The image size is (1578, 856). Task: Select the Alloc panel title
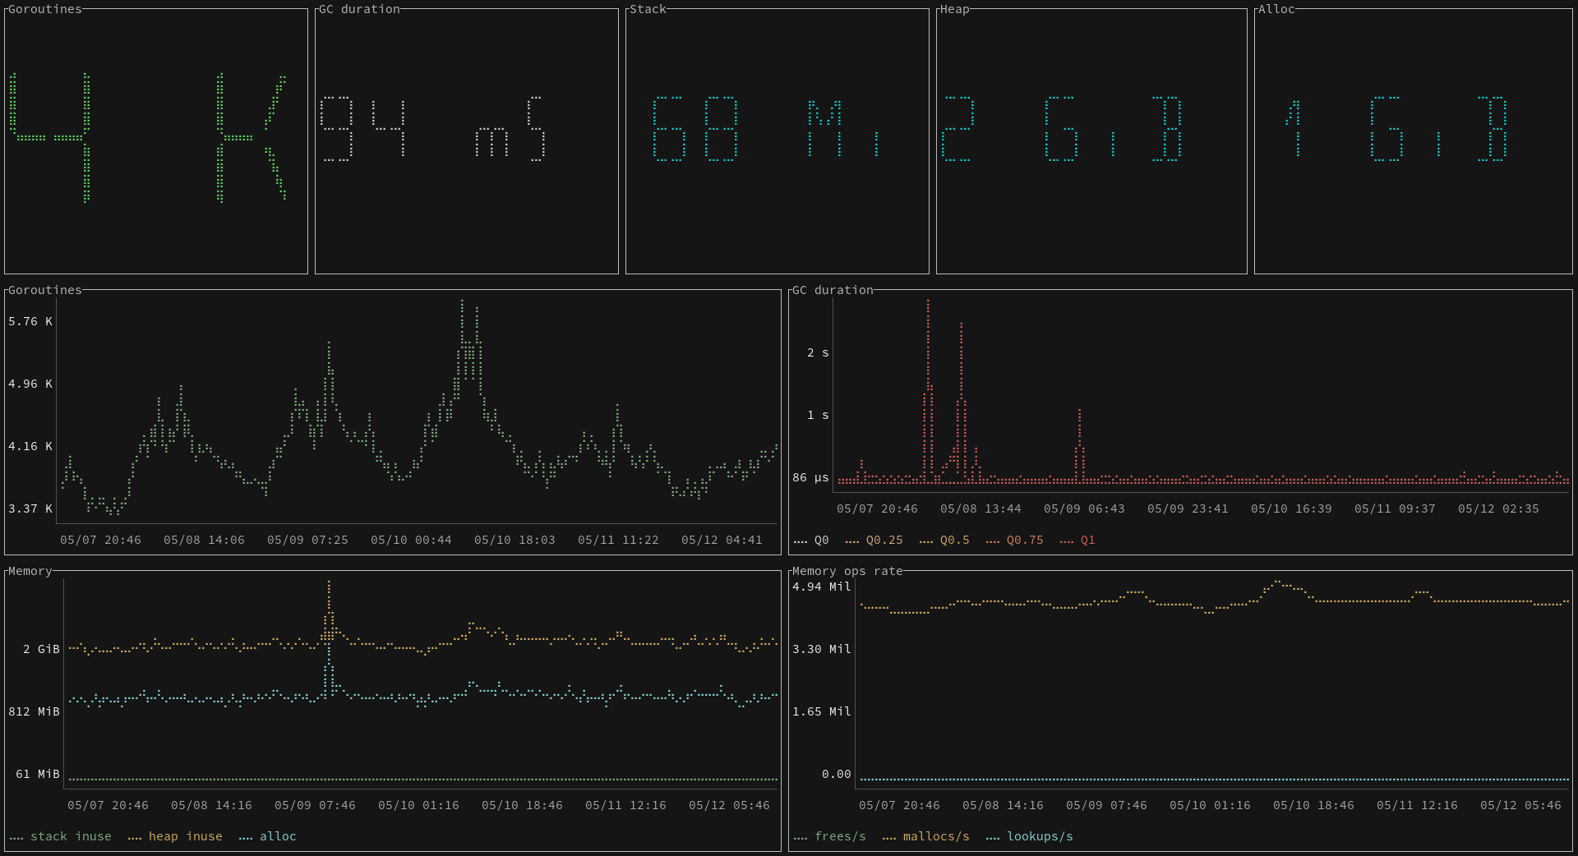[x=1276, y=9]
